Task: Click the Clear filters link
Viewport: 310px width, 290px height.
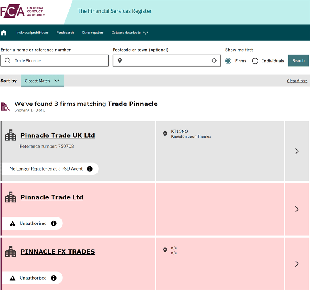Action: pos(297,81)
